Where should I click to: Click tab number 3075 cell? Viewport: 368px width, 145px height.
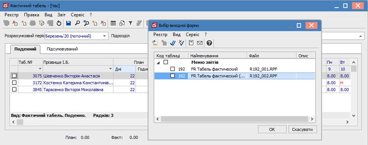(x=30, y=76)
